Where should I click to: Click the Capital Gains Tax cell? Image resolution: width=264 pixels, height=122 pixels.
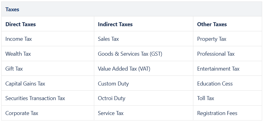click(x=25, y=83)
